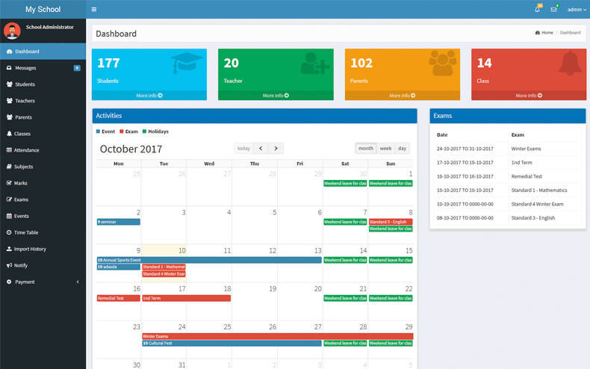The image size is (590, 369).
Task: Click Home breadcrumb link
Action: point(547,33)
